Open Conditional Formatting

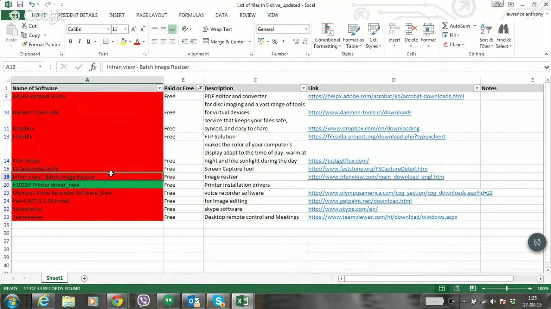click(x=328, y=36)
